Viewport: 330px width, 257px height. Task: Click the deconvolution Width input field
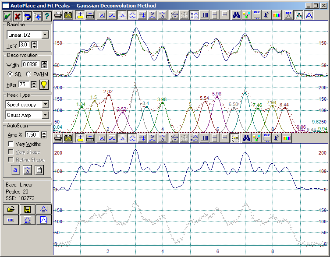(x=31, y=64)
